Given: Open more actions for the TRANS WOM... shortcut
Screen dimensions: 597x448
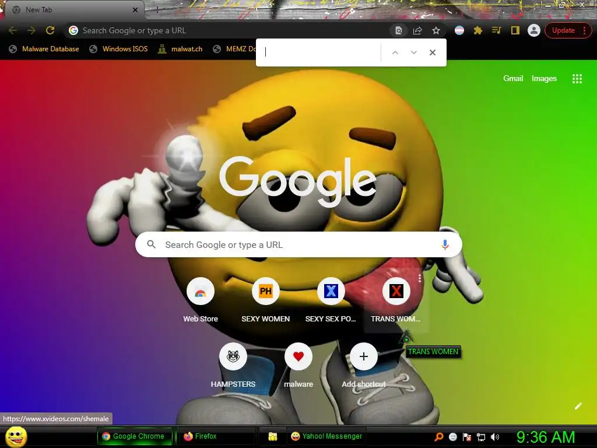Looking at the screenshot, I should (x=420, y=278).
